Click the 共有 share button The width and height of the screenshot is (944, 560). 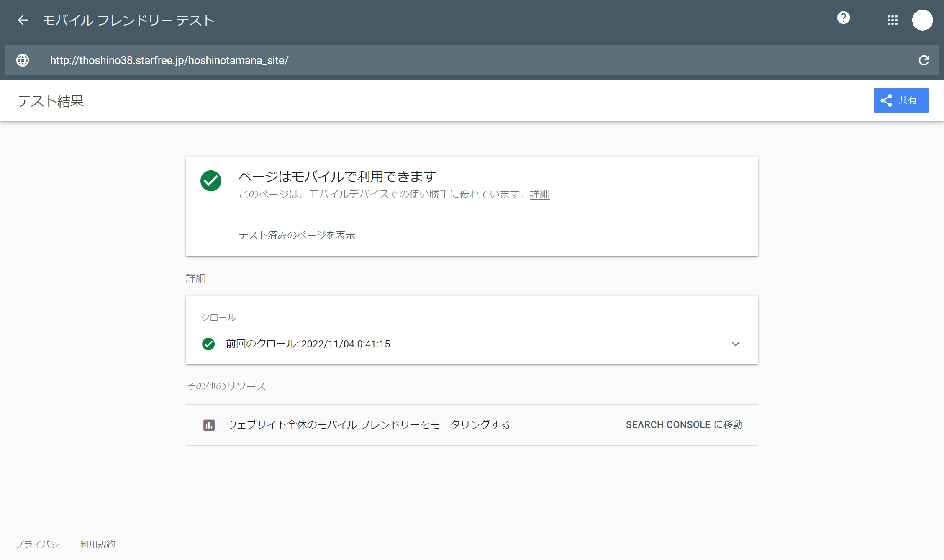[x=900, y=100]
